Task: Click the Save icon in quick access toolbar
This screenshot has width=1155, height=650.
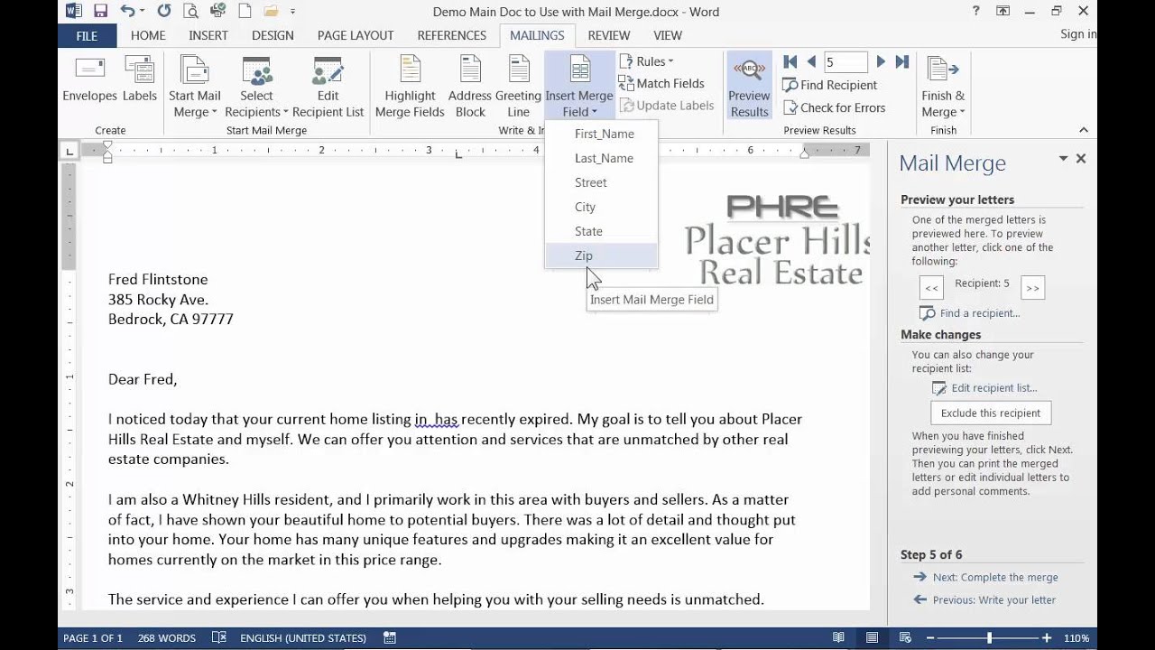Action: click(100, 12)
